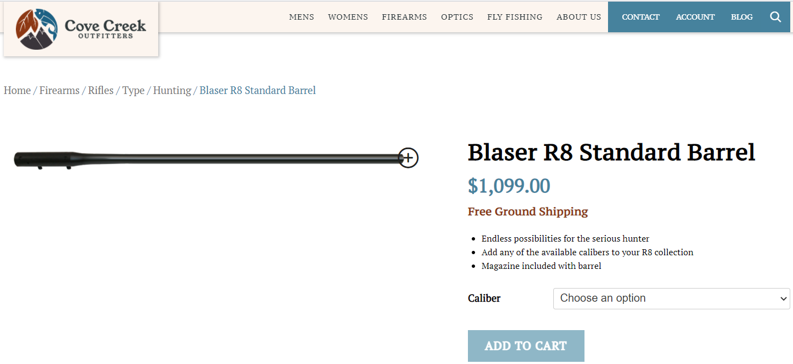Select the Optics menu item

[457, 17]
